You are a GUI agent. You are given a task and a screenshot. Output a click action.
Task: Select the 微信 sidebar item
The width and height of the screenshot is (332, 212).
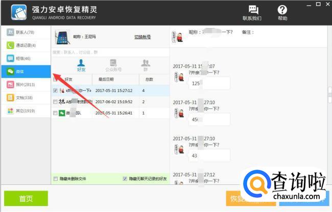pos(26,71)
